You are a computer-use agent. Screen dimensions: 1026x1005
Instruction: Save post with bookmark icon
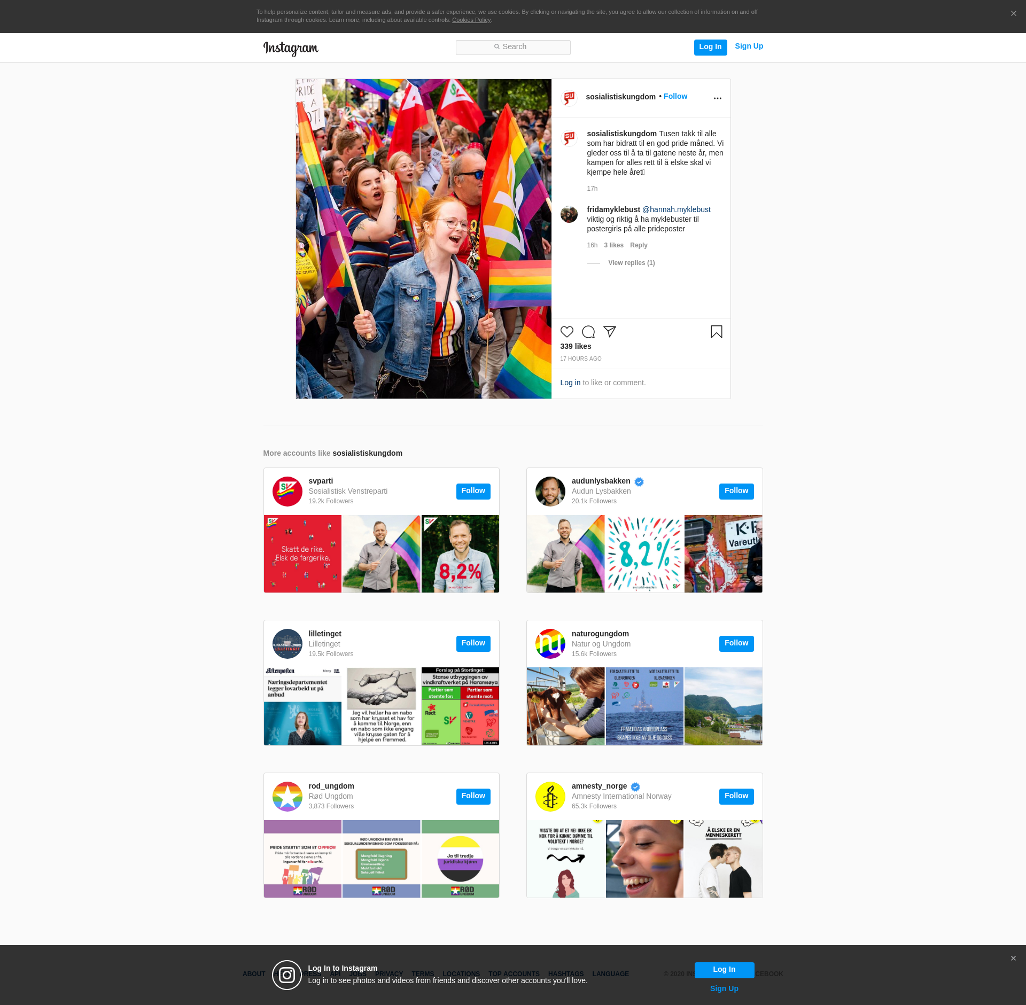point(717,332)
